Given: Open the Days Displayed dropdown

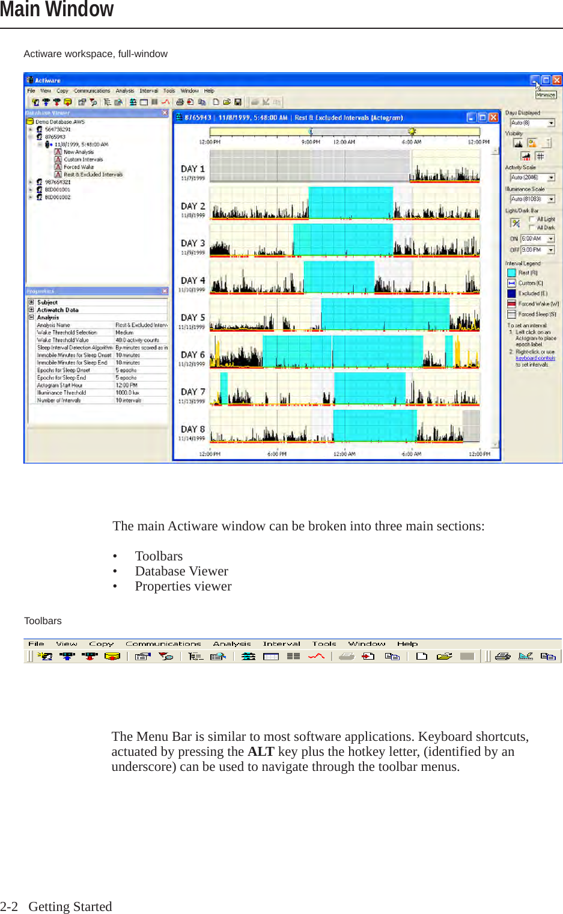Looking at the screenshot, I should (x=550, y=123).
